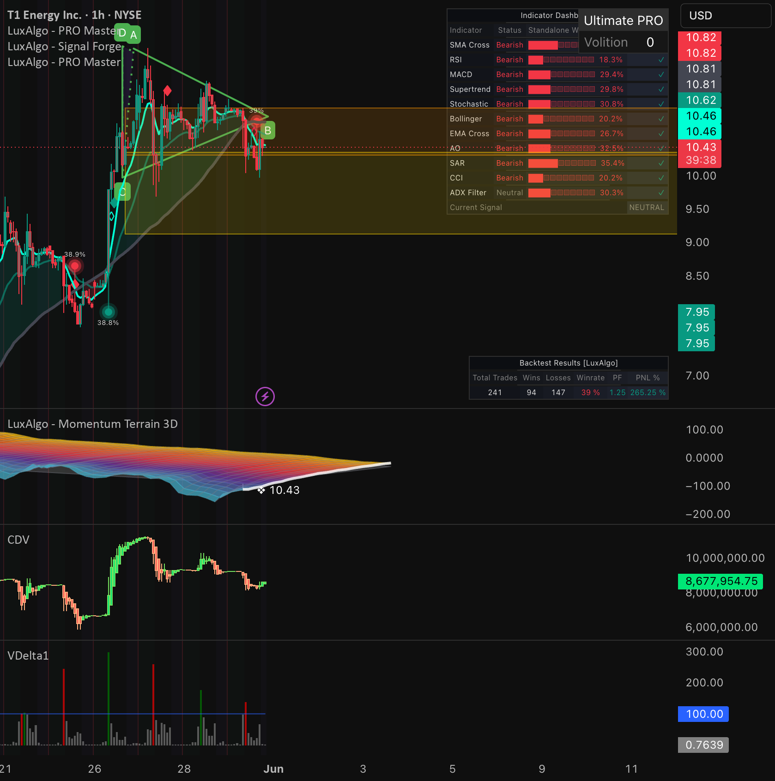This screenshot has height=781, width=775.
Task: Click the RSI row 18.3% value
Action: (x=611, y=60)
